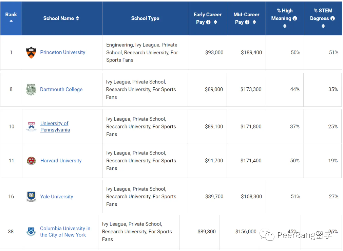Click Mid-Career Pay info icon
Screen dimensions: 343x251
(247, 22)
